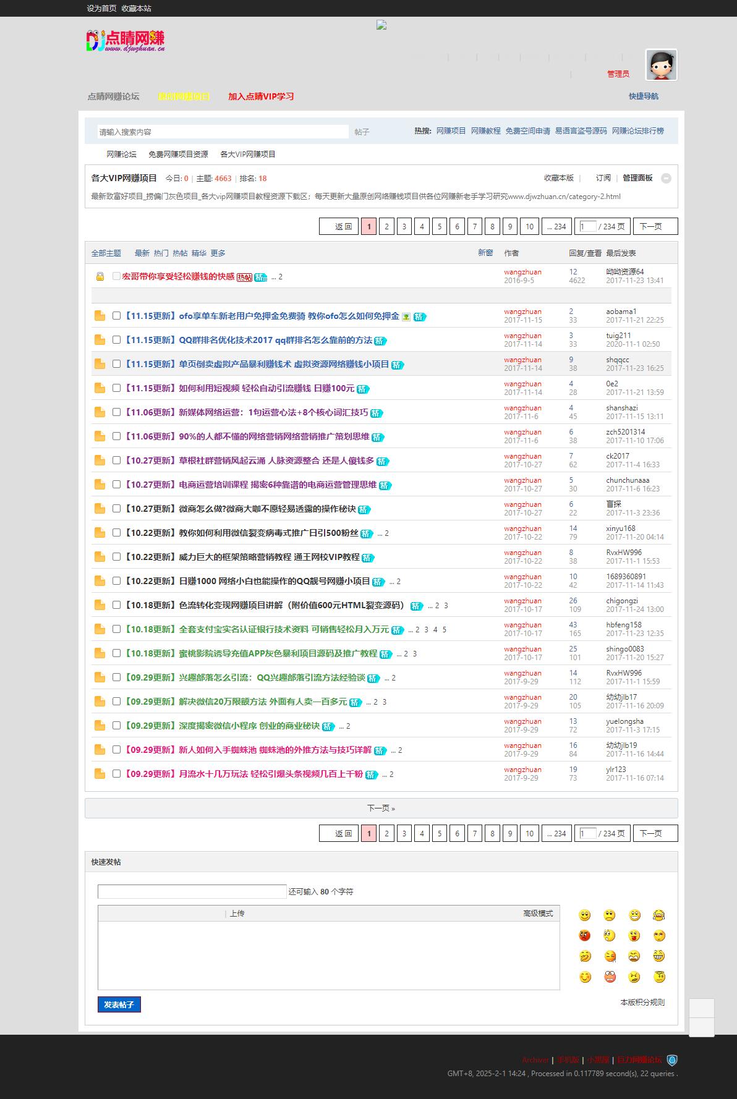Go to page 5 in top pagination
This screenshot has width=737, height=1099.
(x=440, y=227)
